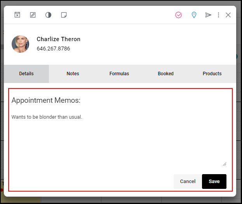242x204 pixels.
Task: Click the phone number 646.267.8786
Action: (53, 48)
